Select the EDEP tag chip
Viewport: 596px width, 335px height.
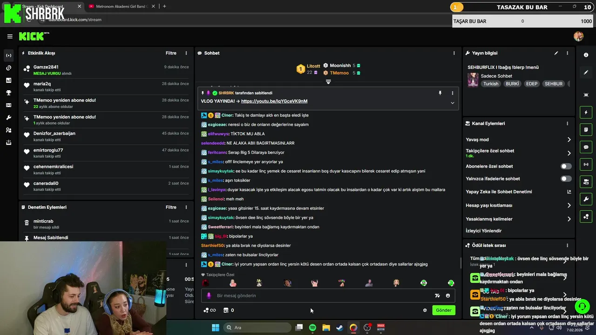pyautogui.click(x=532, y=84)
